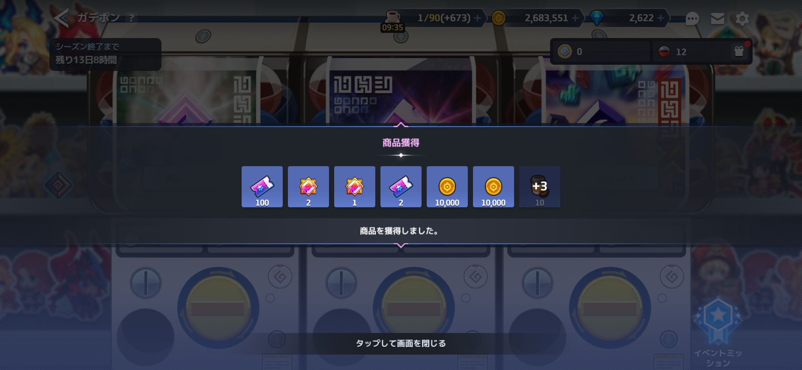The width and height of the screenshot is (802, 370).
Task: Open the question mark help icon
Action: click(131, 18)
